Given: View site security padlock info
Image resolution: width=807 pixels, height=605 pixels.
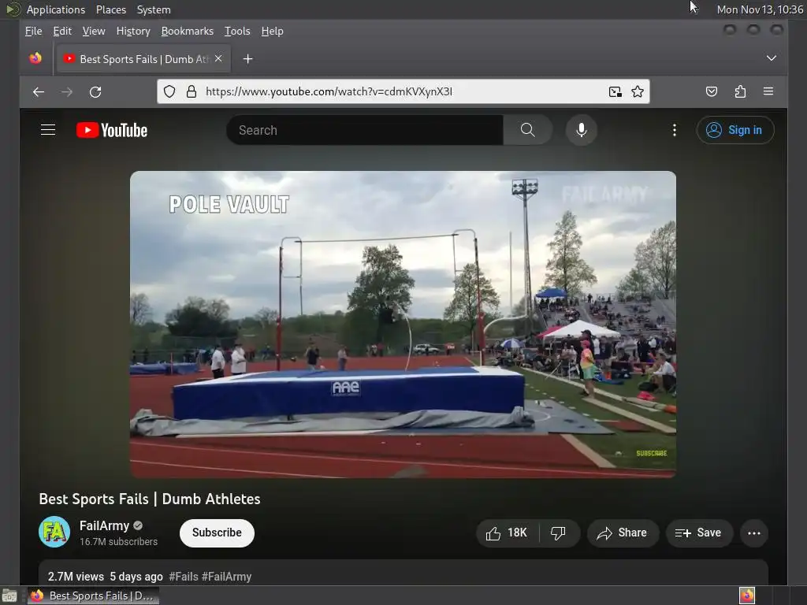Looking at the screenshot, I should 192,91.
